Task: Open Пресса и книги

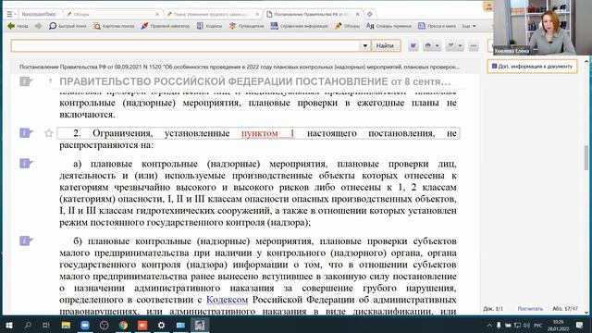Action: [437, 26]
